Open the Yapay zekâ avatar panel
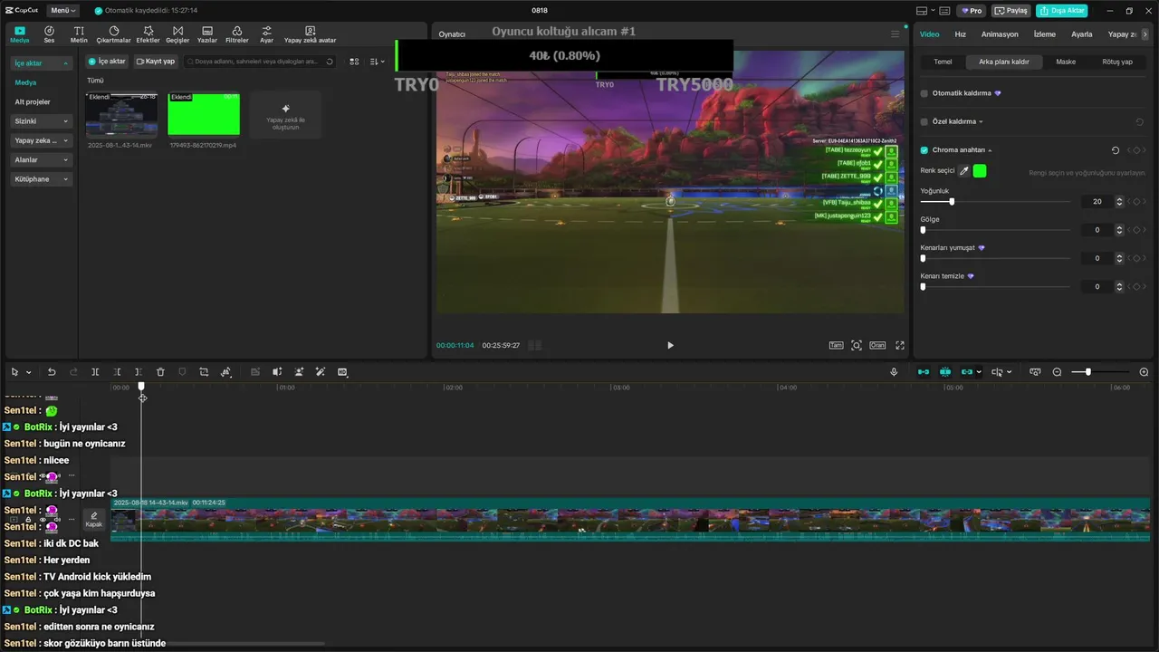The width and height of the screenshot is (1159, 652). [310, 34]
